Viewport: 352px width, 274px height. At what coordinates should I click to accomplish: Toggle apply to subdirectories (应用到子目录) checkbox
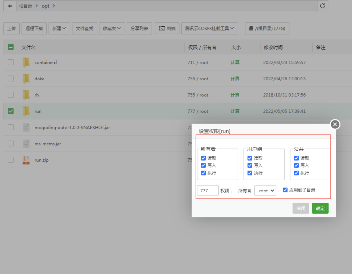click(285, 190)
